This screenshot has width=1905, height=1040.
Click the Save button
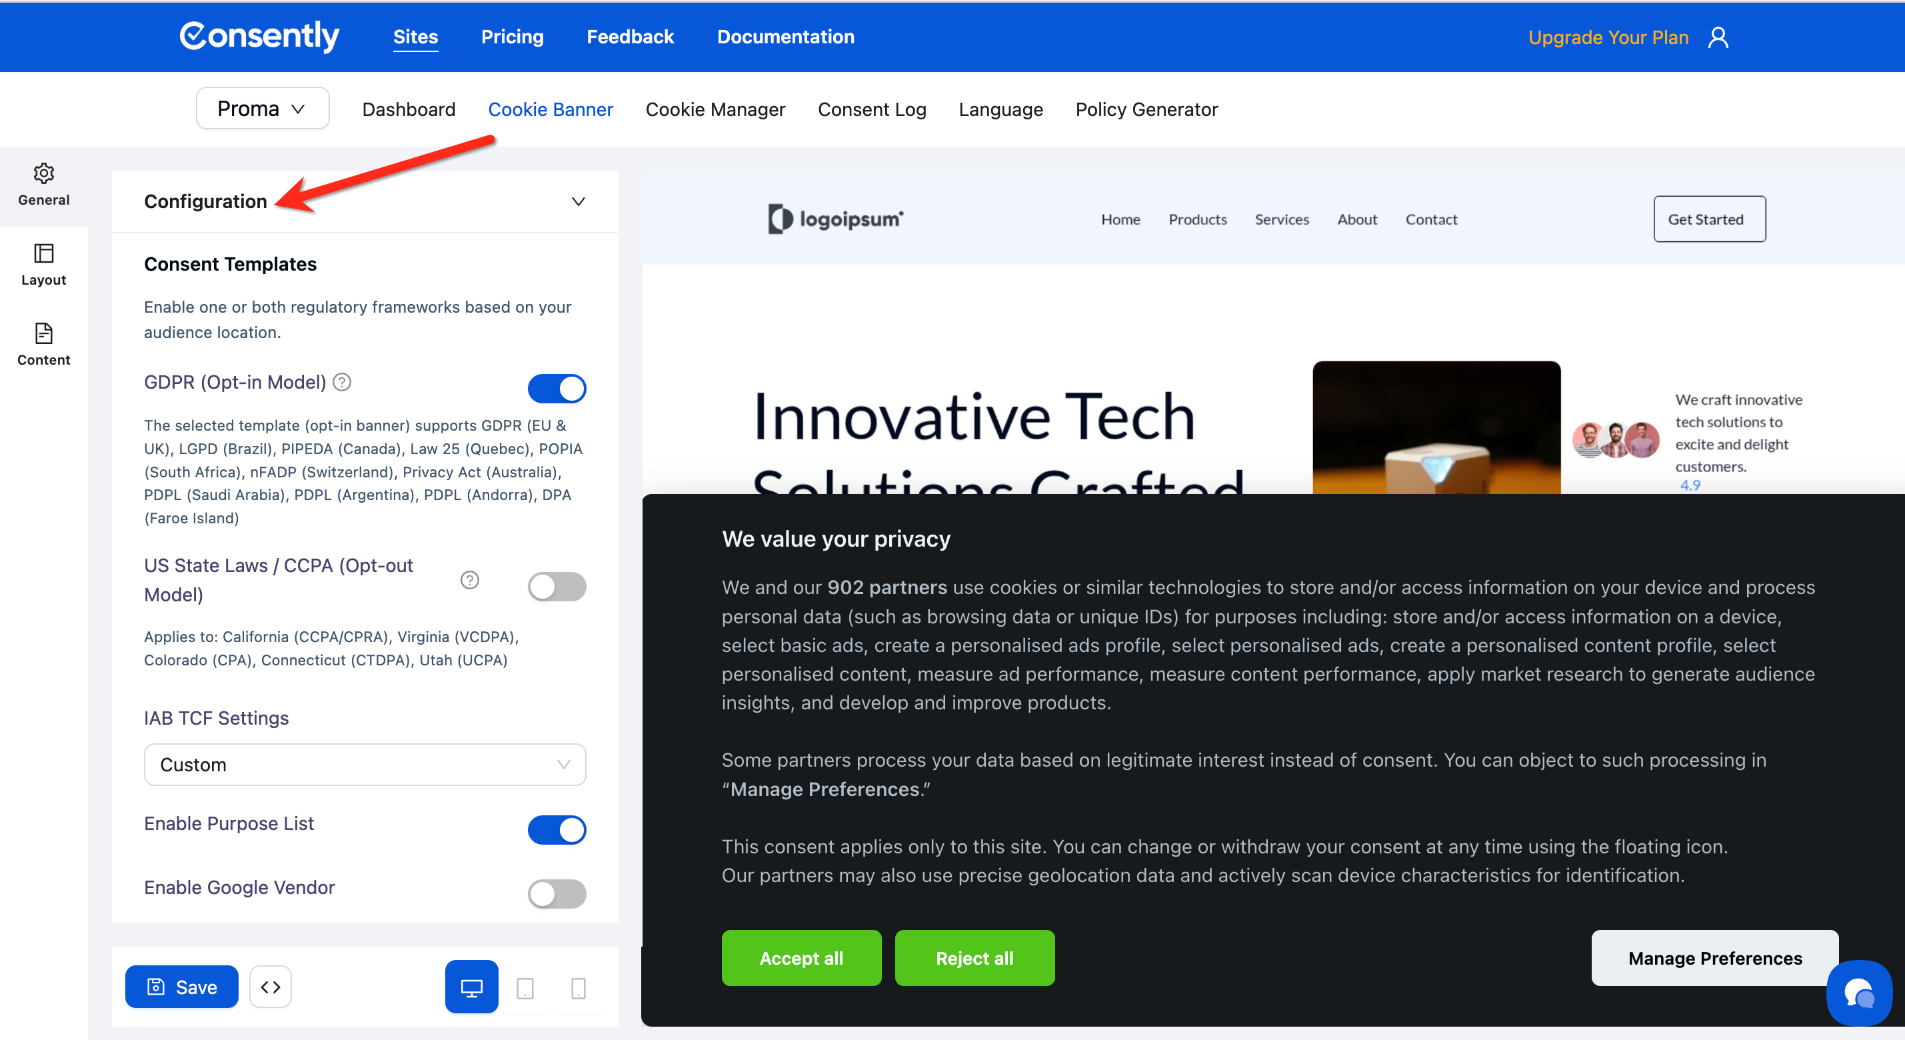(182, 987)
